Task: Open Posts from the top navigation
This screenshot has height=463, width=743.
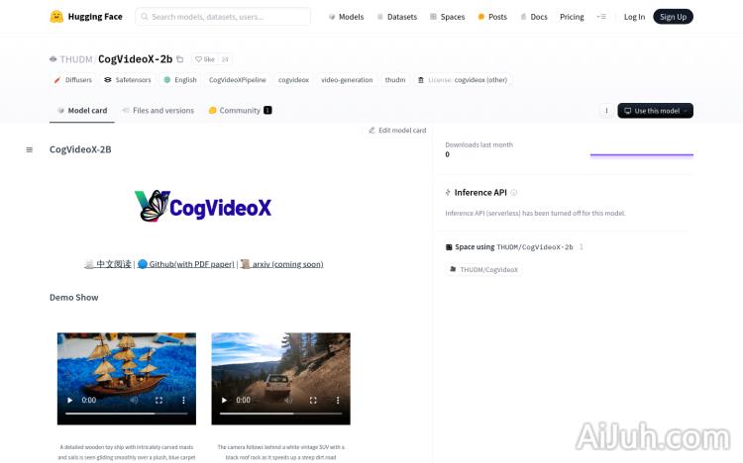Action: (x=492, y=17)
